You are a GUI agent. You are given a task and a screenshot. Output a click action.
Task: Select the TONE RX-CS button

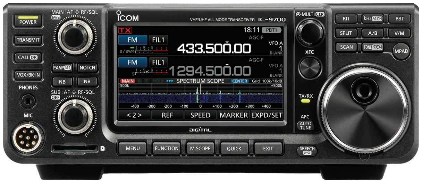point(373,47)
